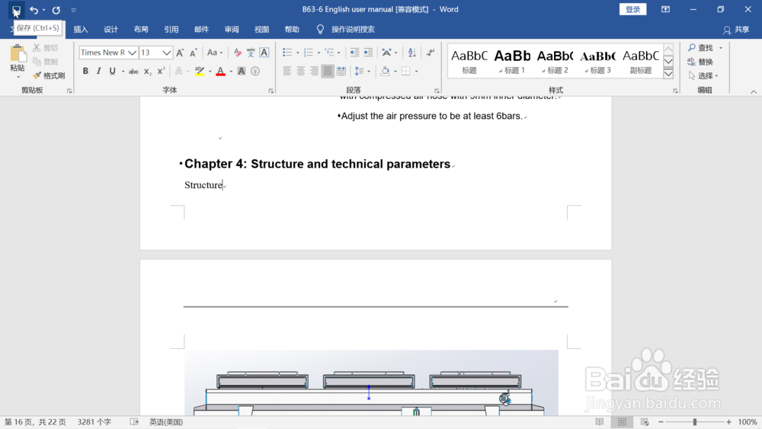Sign in with the 登录 button
Viewport: 762px width, 429px height.
click(x=632, y=9)
